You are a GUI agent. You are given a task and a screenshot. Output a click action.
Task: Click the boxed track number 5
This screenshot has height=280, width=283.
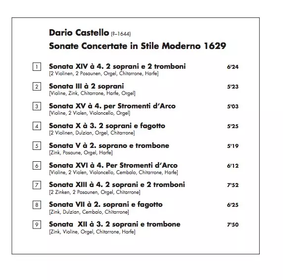click(x=37, y=146)
